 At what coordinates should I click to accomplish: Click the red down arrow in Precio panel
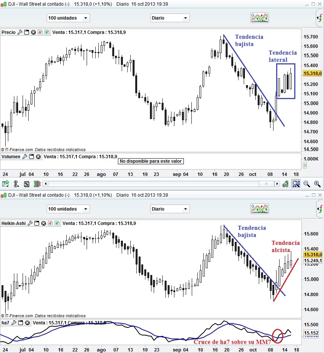[40, 32]
